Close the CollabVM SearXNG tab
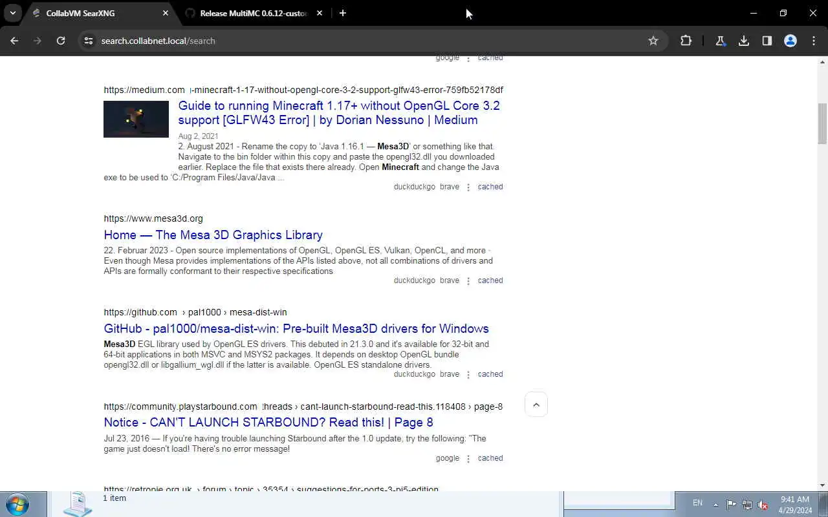Screen dimensions: 828x517 [x=166, y=13]
